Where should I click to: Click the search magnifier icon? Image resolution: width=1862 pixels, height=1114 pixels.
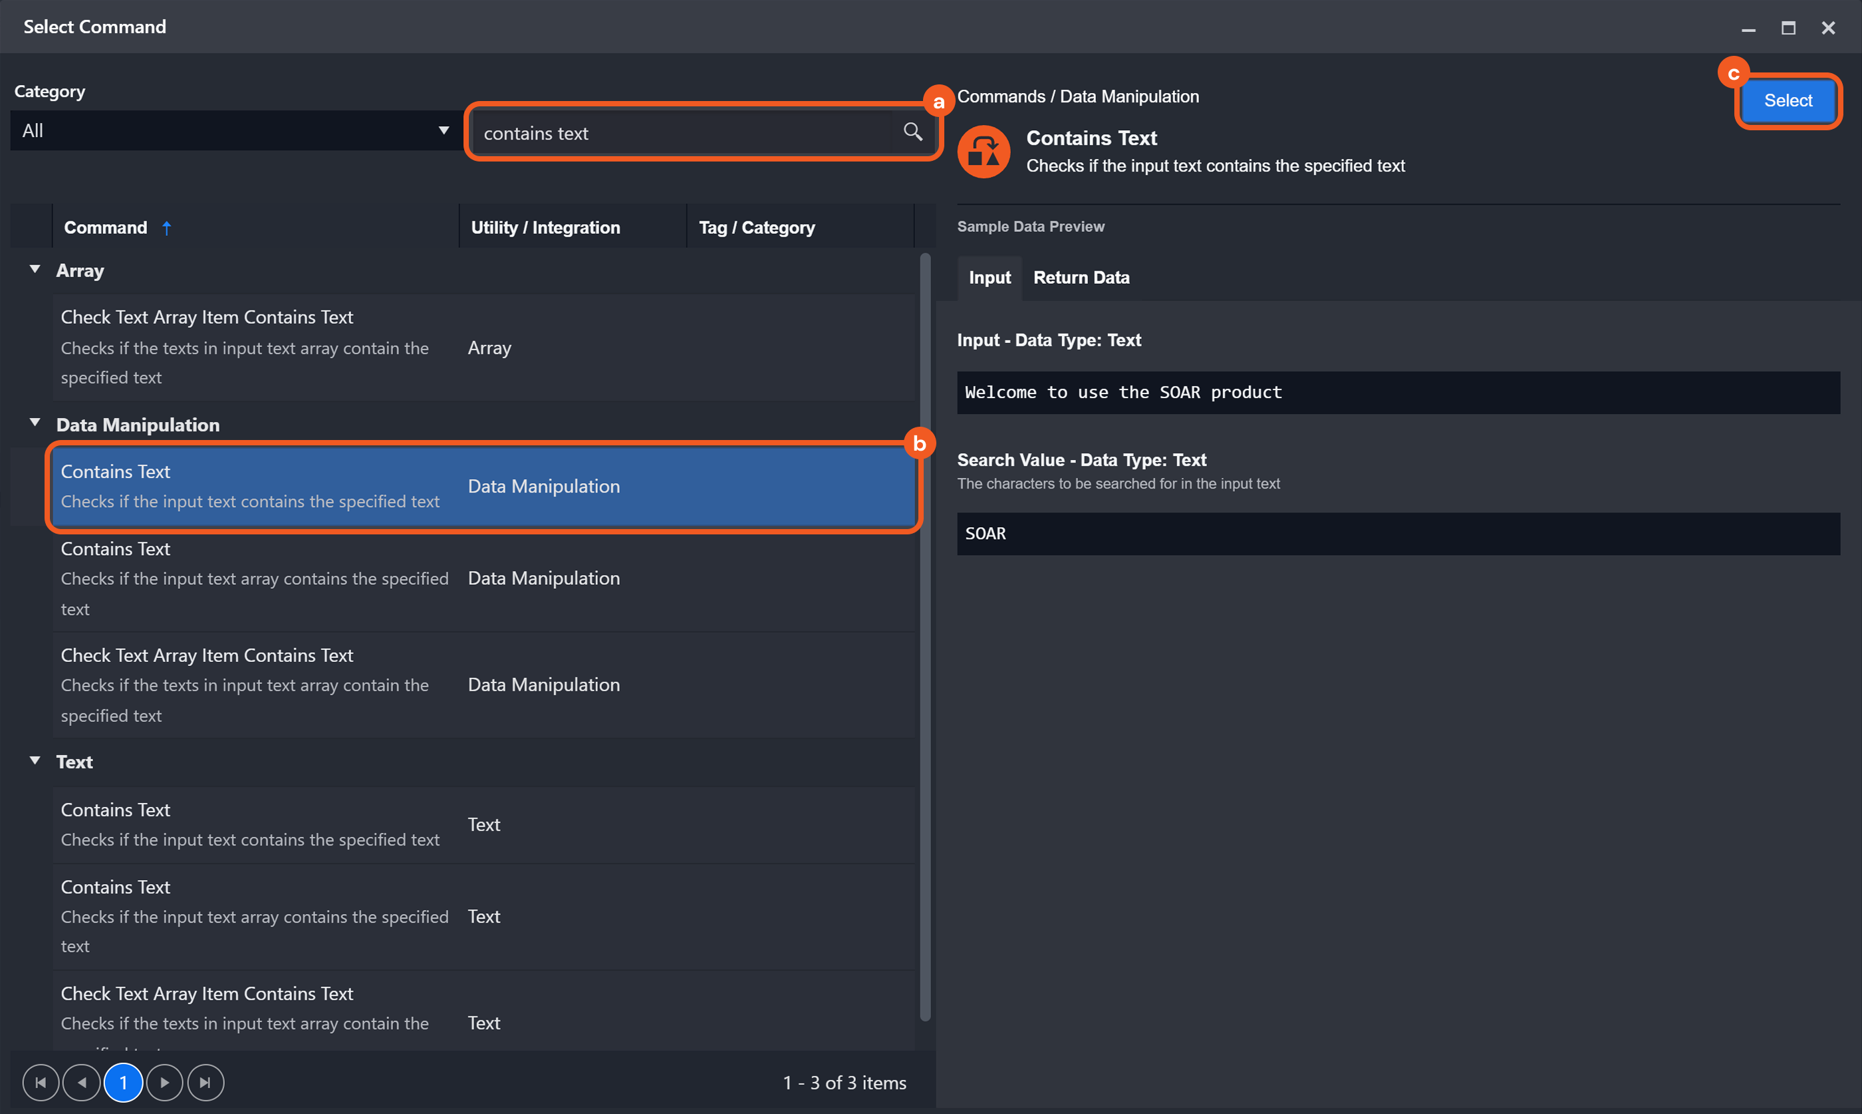(x=912, y=132)
